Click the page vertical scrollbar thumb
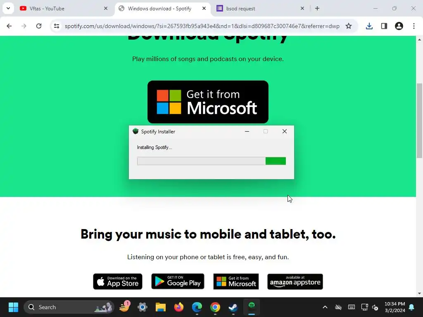Viewport: 423px width, 317px height. pos(419,121)
